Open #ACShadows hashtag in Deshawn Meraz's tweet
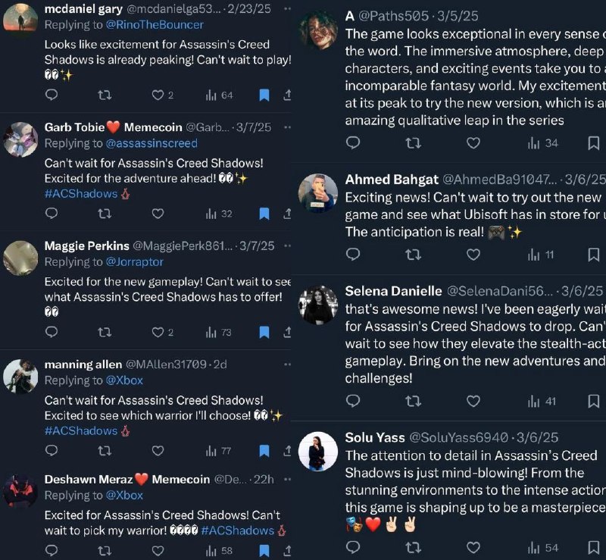This screenshot has height=560, width=606. [236, 530]
